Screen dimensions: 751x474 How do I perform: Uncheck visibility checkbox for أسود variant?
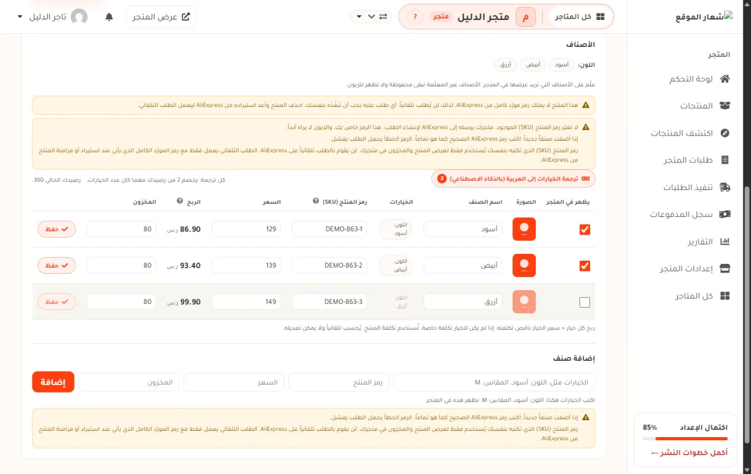(x=585, y=229)
